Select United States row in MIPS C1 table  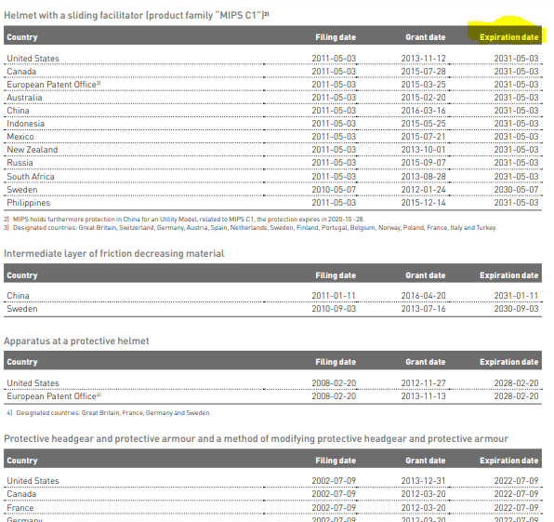272,59
